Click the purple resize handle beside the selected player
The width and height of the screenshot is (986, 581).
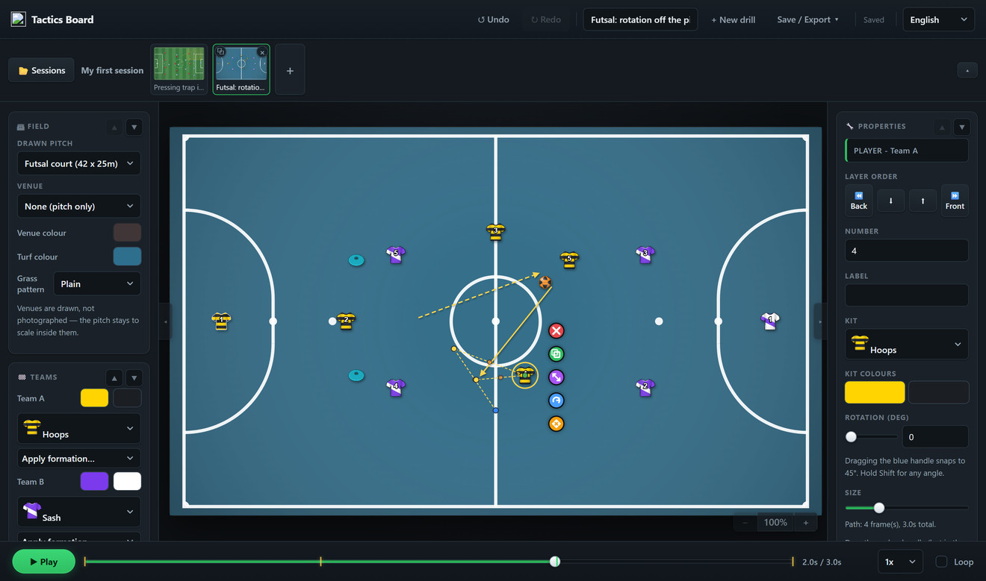tap(556, 377)
